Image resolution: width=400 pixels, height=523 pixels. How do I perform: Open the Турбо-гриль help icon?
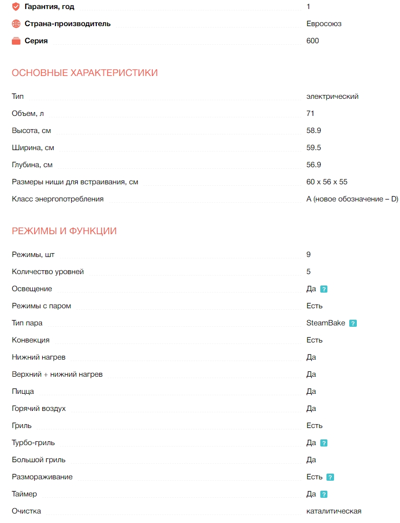click(324, 443)
